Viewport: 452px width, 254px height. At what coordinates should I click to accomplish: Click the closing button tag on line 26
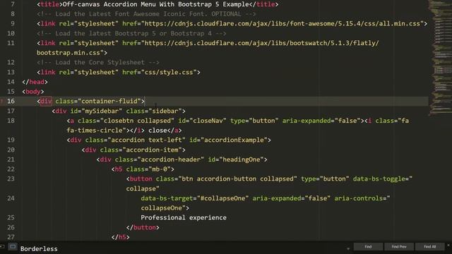(x=143, y=227)
